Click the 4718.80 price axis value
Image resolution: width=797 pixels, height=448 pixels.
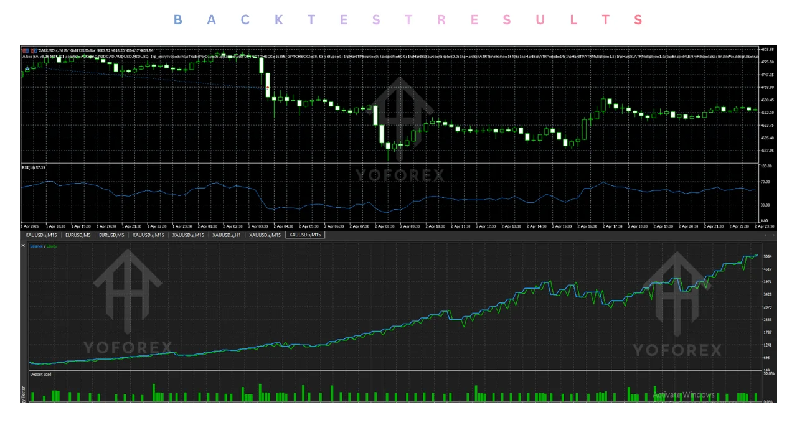coord(767,87)
